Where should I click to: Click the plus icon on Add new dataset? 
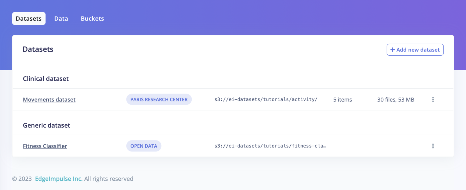(393, 50)
